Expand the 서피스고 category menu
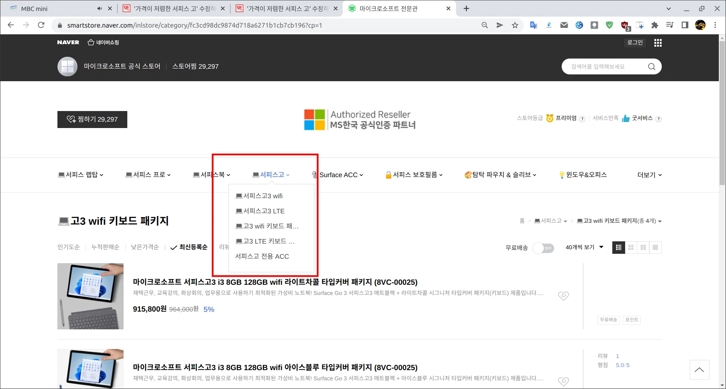Viewport: 726px width, 389px height. (271, 174)
